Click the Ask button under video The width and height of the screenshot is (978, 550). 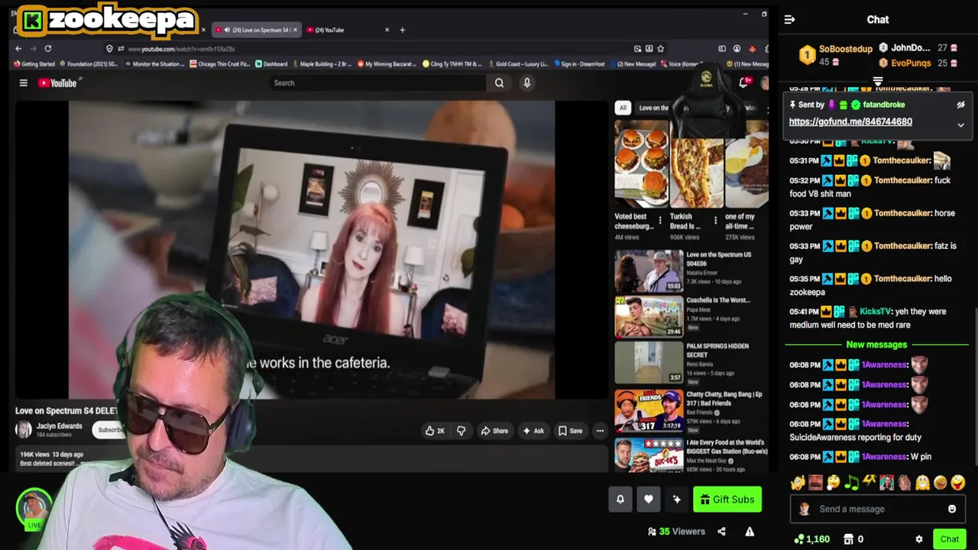point(533,431)
